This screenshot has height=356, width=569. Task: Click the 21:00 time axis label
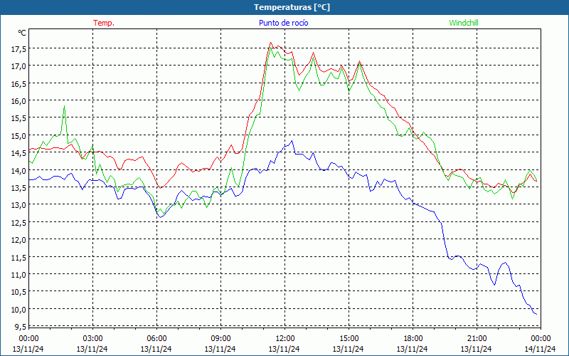click(477, 338)
